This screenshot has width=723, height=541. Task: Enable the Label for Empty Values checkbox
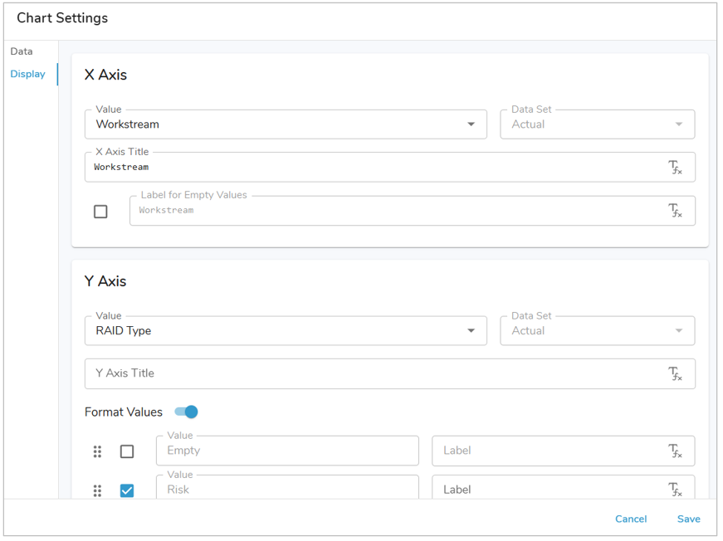(100, 212)
